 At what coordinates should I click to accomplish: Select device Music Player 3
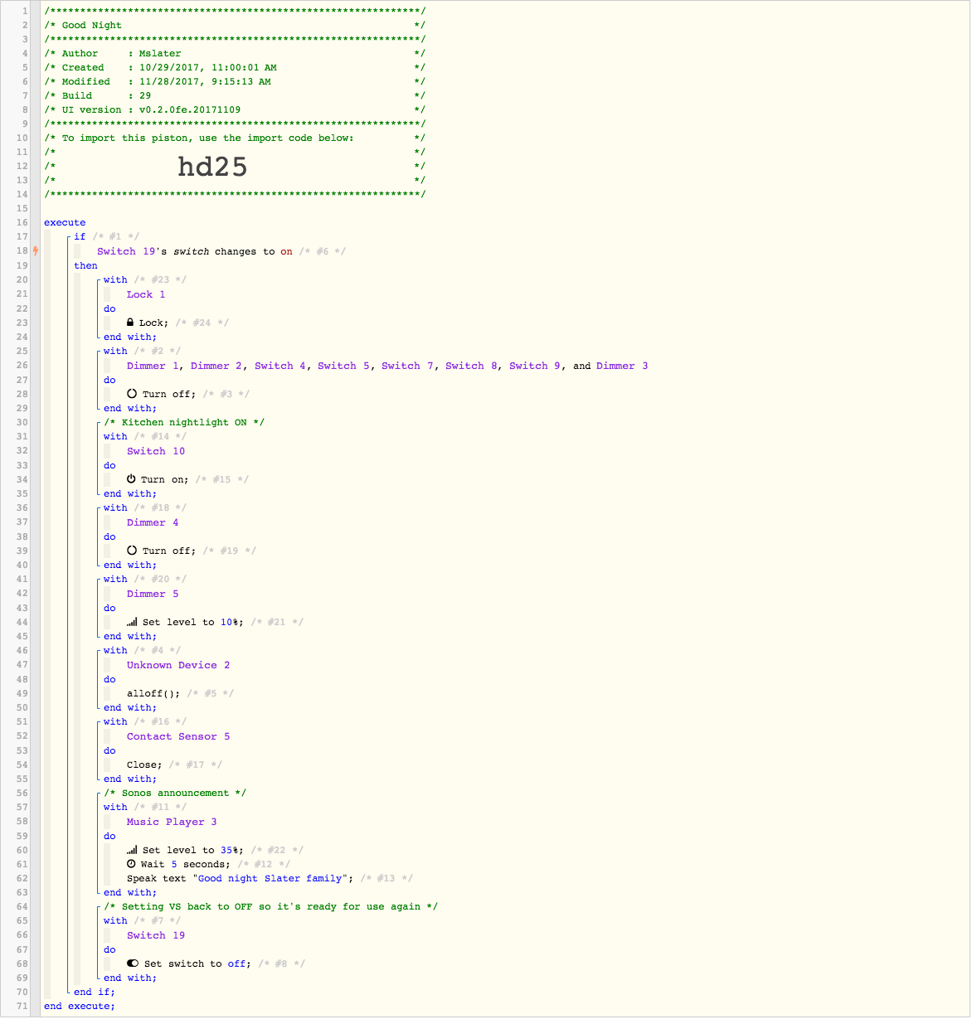coord(172,822)
